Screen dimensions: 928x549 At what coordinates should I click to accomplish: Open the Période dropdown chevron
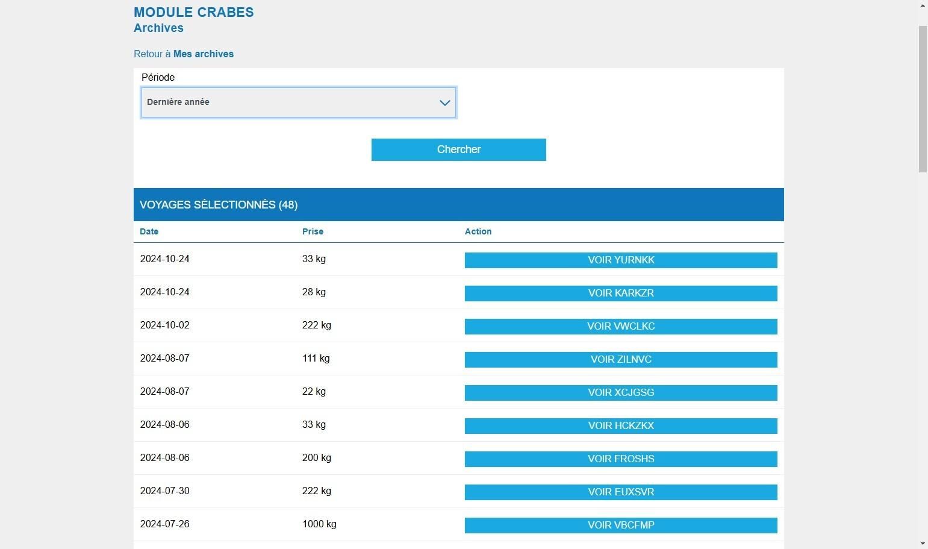click(x=444, y=102)
